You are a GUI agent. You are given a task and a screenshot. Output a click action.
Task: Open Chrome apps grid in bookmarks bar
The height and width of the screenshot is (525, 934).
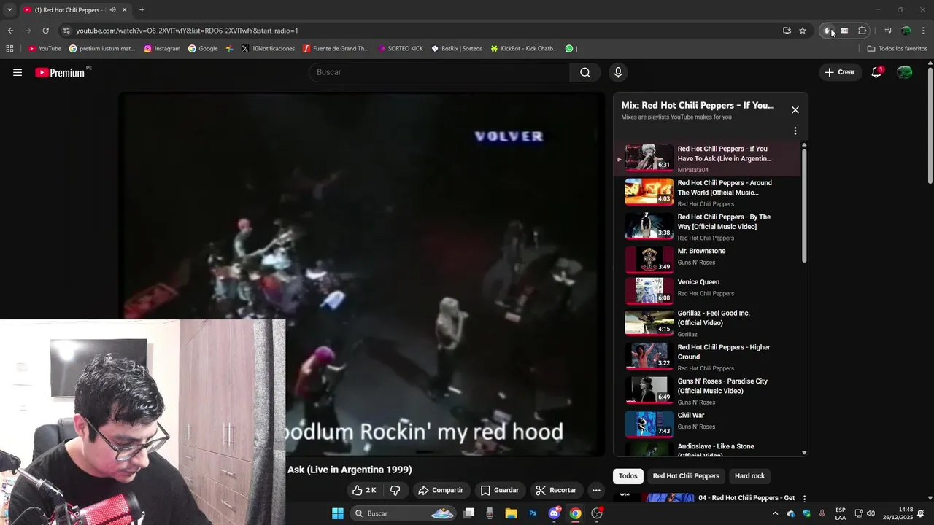(x=9, y=49)
